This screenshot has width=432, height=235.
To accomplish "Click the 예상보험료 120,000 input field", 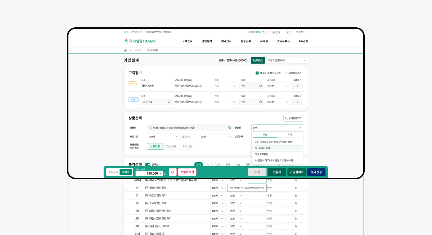I will pyautogui.click(x=149, y=173).
